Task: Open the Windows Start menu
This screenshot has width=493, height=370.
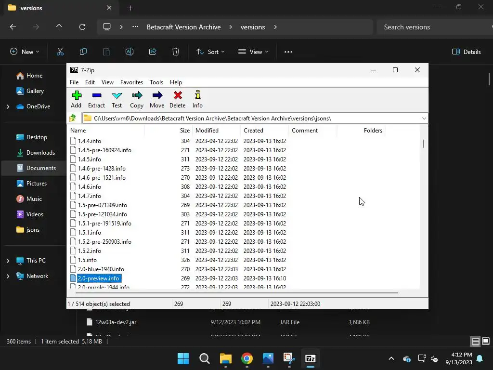Action: (183, 358)
